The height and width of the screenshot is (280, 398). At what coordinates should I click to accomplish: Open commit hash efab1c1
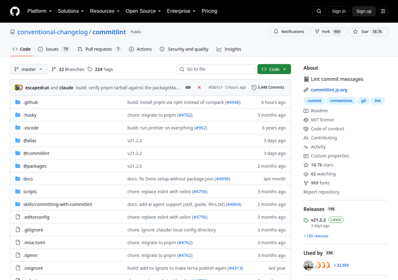tap(215, 87)
